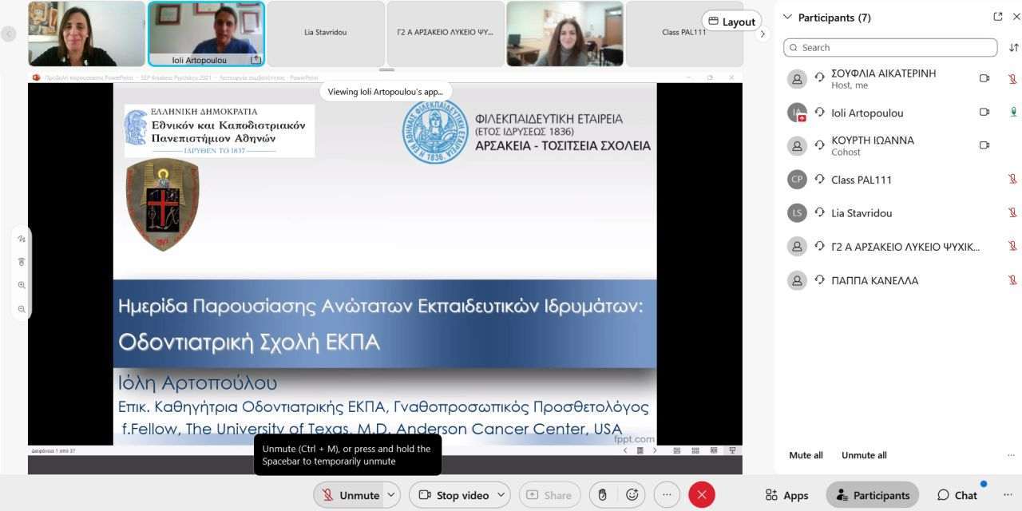
Task: Open more options ellipsis at the participants panel bottom
Action: coord(1012,455)
